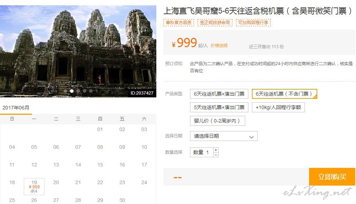The width and height of the screenshot is (356, 204).
Task: Show the second carousel image via active dot
Action: 72,91
